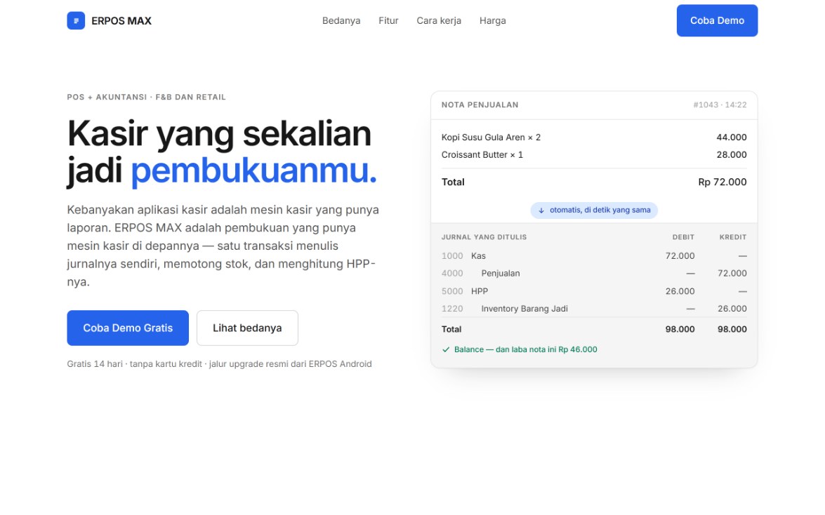Image resolution: width=825 pixels, height=515 pixels.
Task: Select the '4000 Penjualan' journal row
Action: [x=594, y=274]
